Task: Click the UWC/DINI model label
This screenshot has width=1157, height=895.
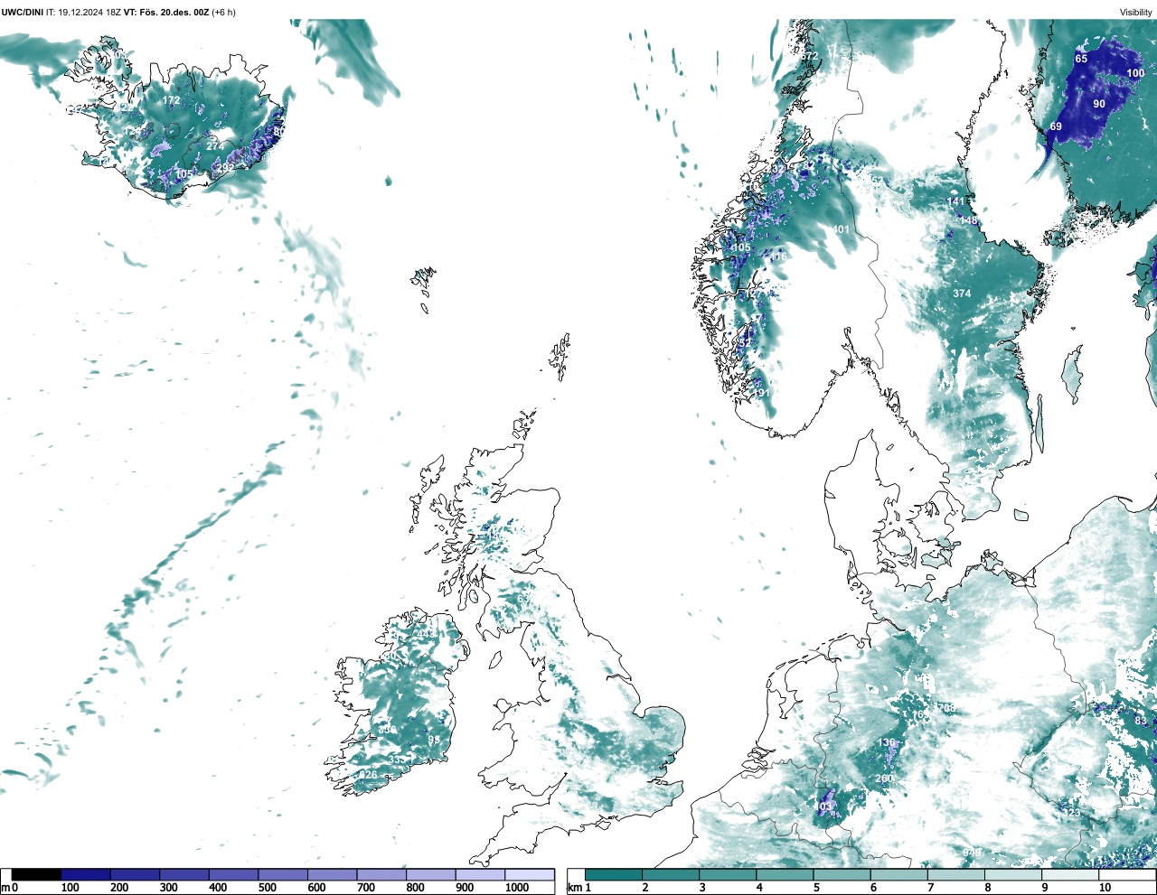Action: [22, 12]
